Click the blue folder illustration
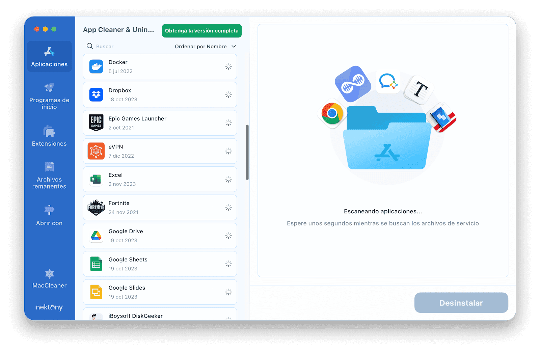The width and height of the screenshot is (540, 352). pos(387,138)
